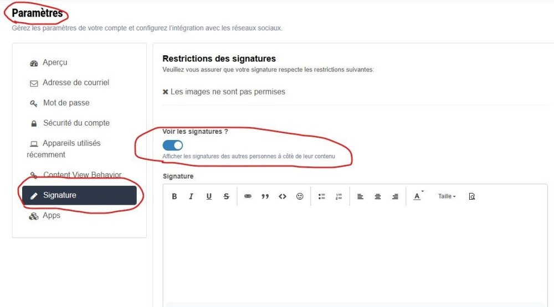Apply strikethrough formatting
Viewport: 554px width, 307px height.
point(227,196)
